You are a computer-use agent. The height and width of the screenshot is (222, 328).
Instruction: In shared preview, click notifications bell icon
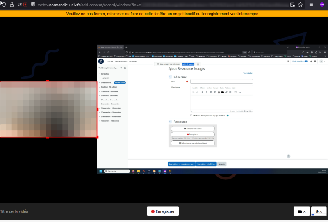click(x=311, y=61)
